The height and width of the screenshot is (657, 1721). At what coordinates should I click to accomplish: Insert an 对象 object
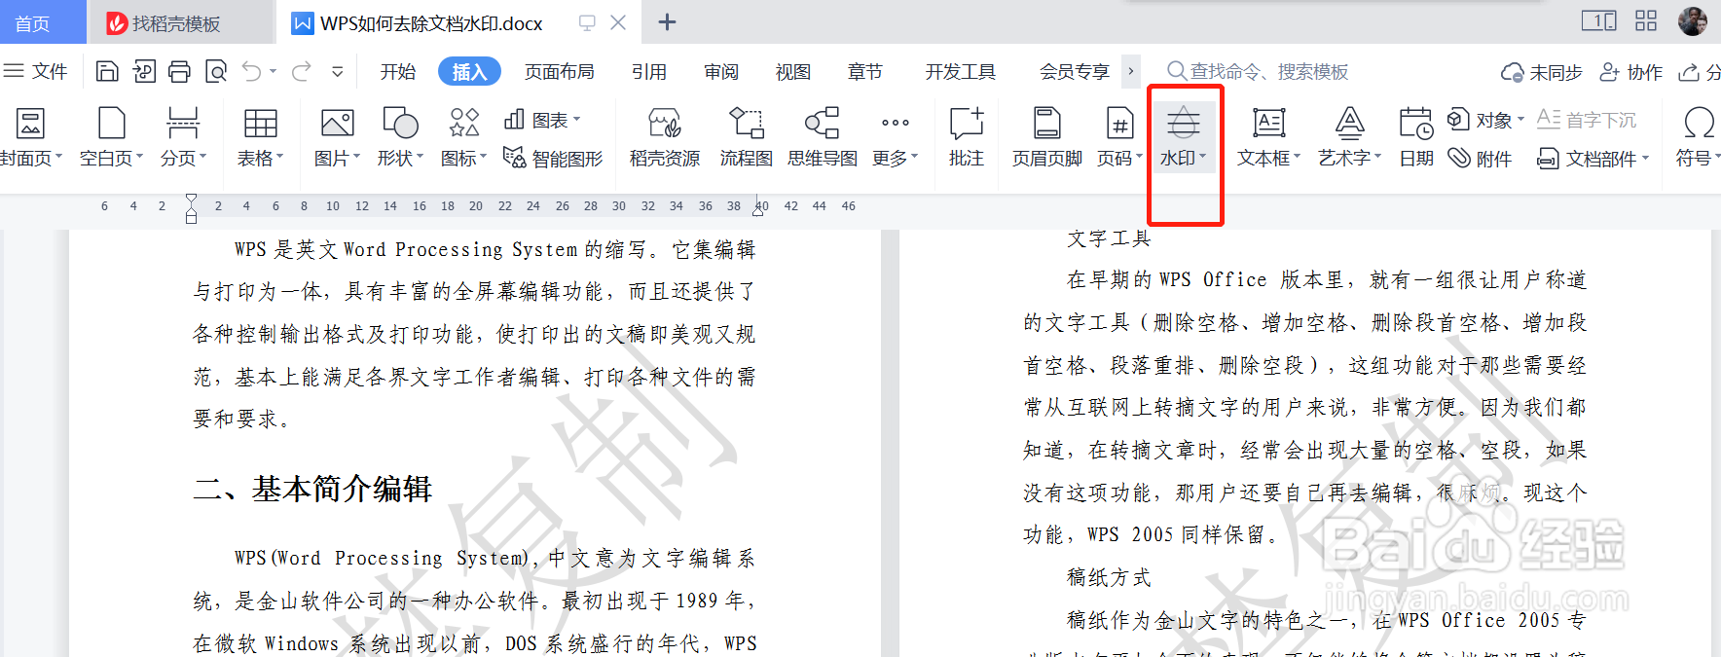(1485, 120)
